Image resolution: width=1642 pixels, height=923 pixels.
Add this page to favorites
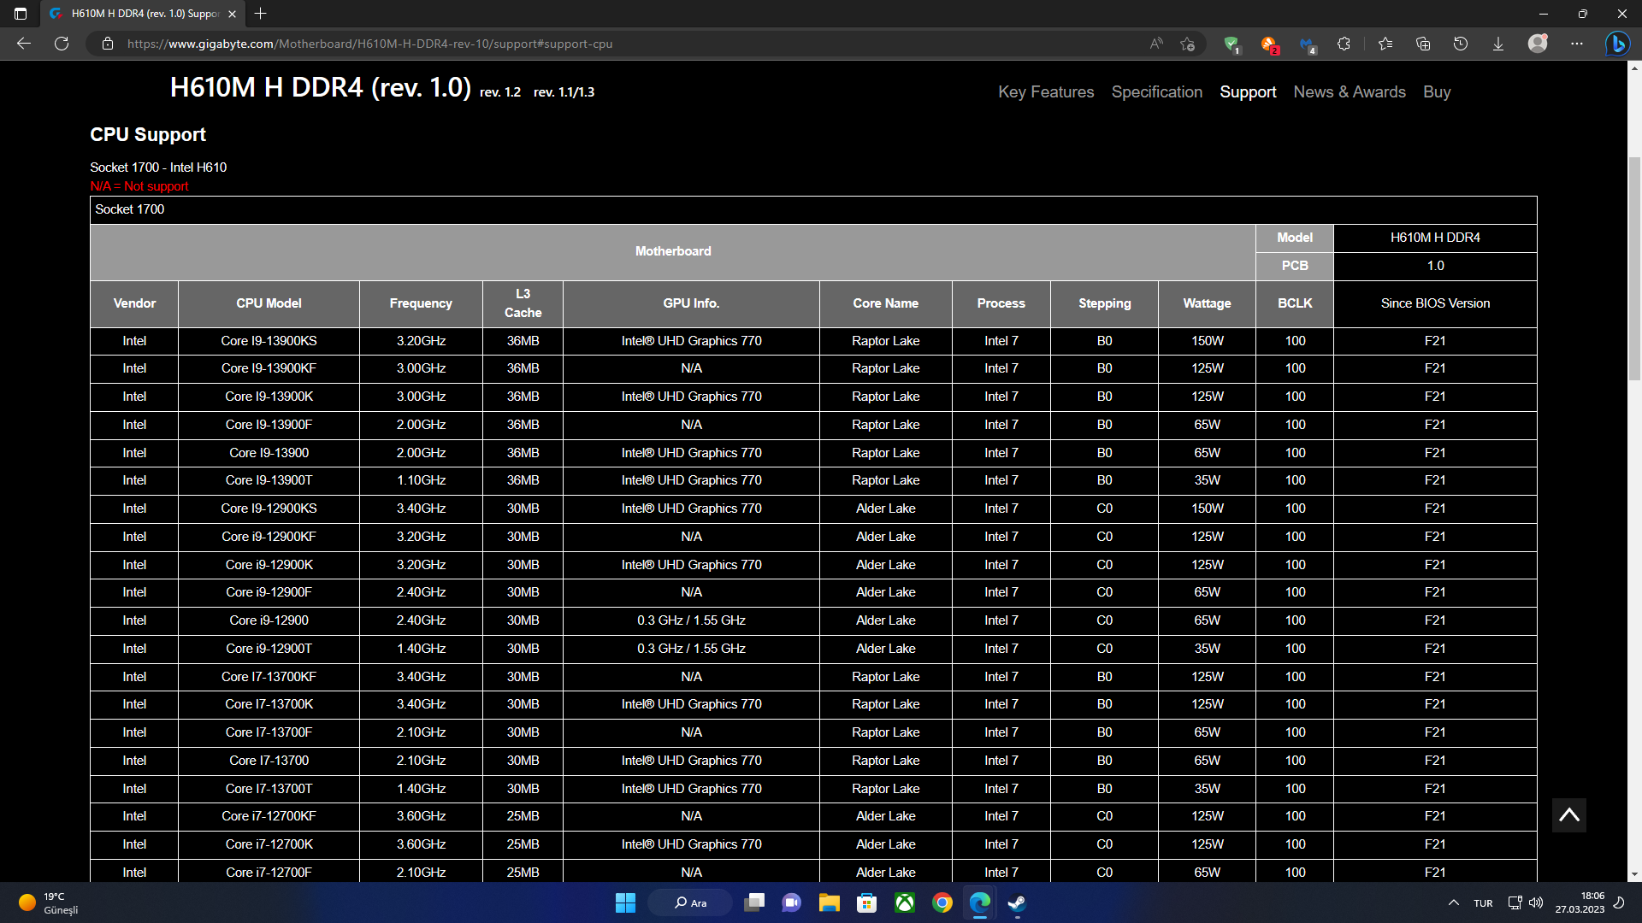(x=1187, y=44)
